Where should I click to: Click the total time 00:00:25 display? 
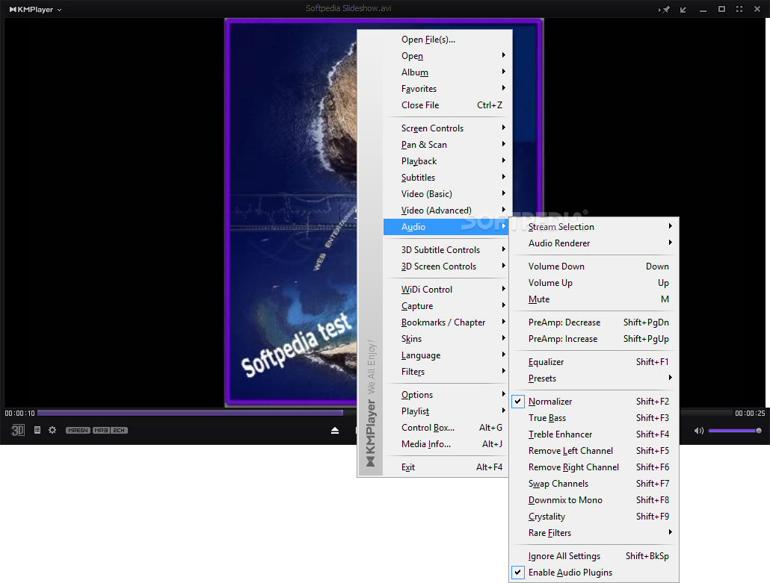(750, 414)
